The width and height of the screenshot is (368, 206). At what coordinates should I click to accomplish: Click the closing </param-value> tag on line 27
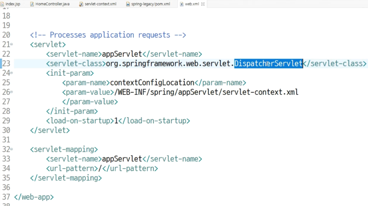click(x=90, y=101)
